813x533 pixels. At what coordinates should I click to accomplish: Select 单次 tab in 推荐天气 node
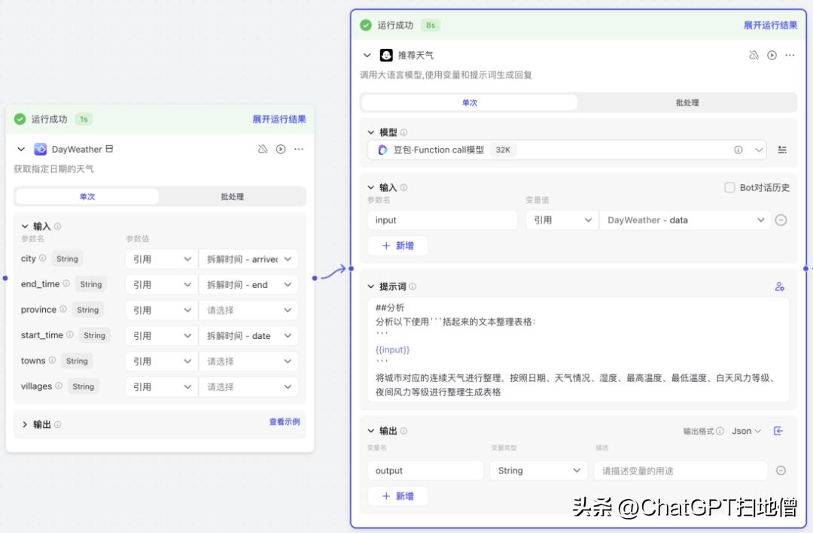click(x=469, y=102)
